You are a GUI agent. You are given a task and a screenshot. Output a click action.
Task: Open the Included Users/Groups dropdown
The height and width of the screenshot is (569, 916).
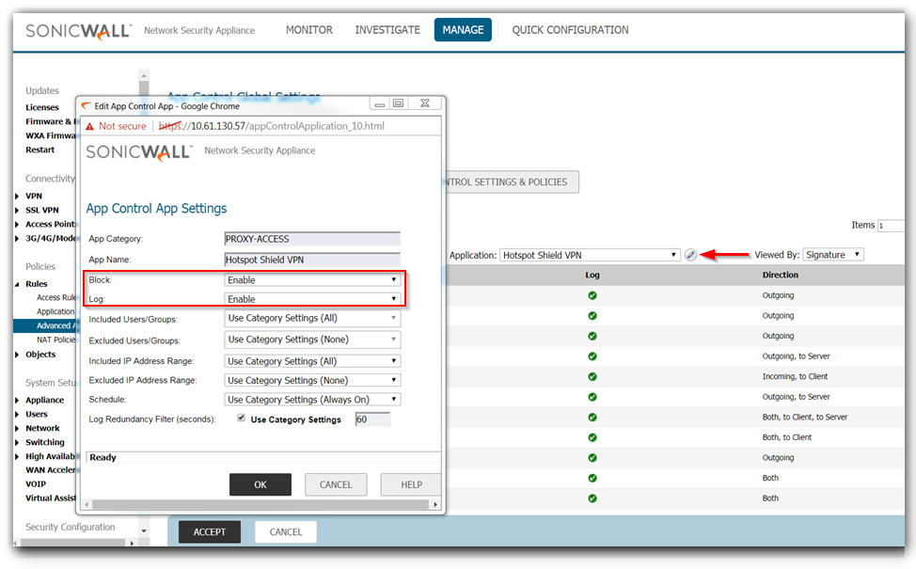312,319
